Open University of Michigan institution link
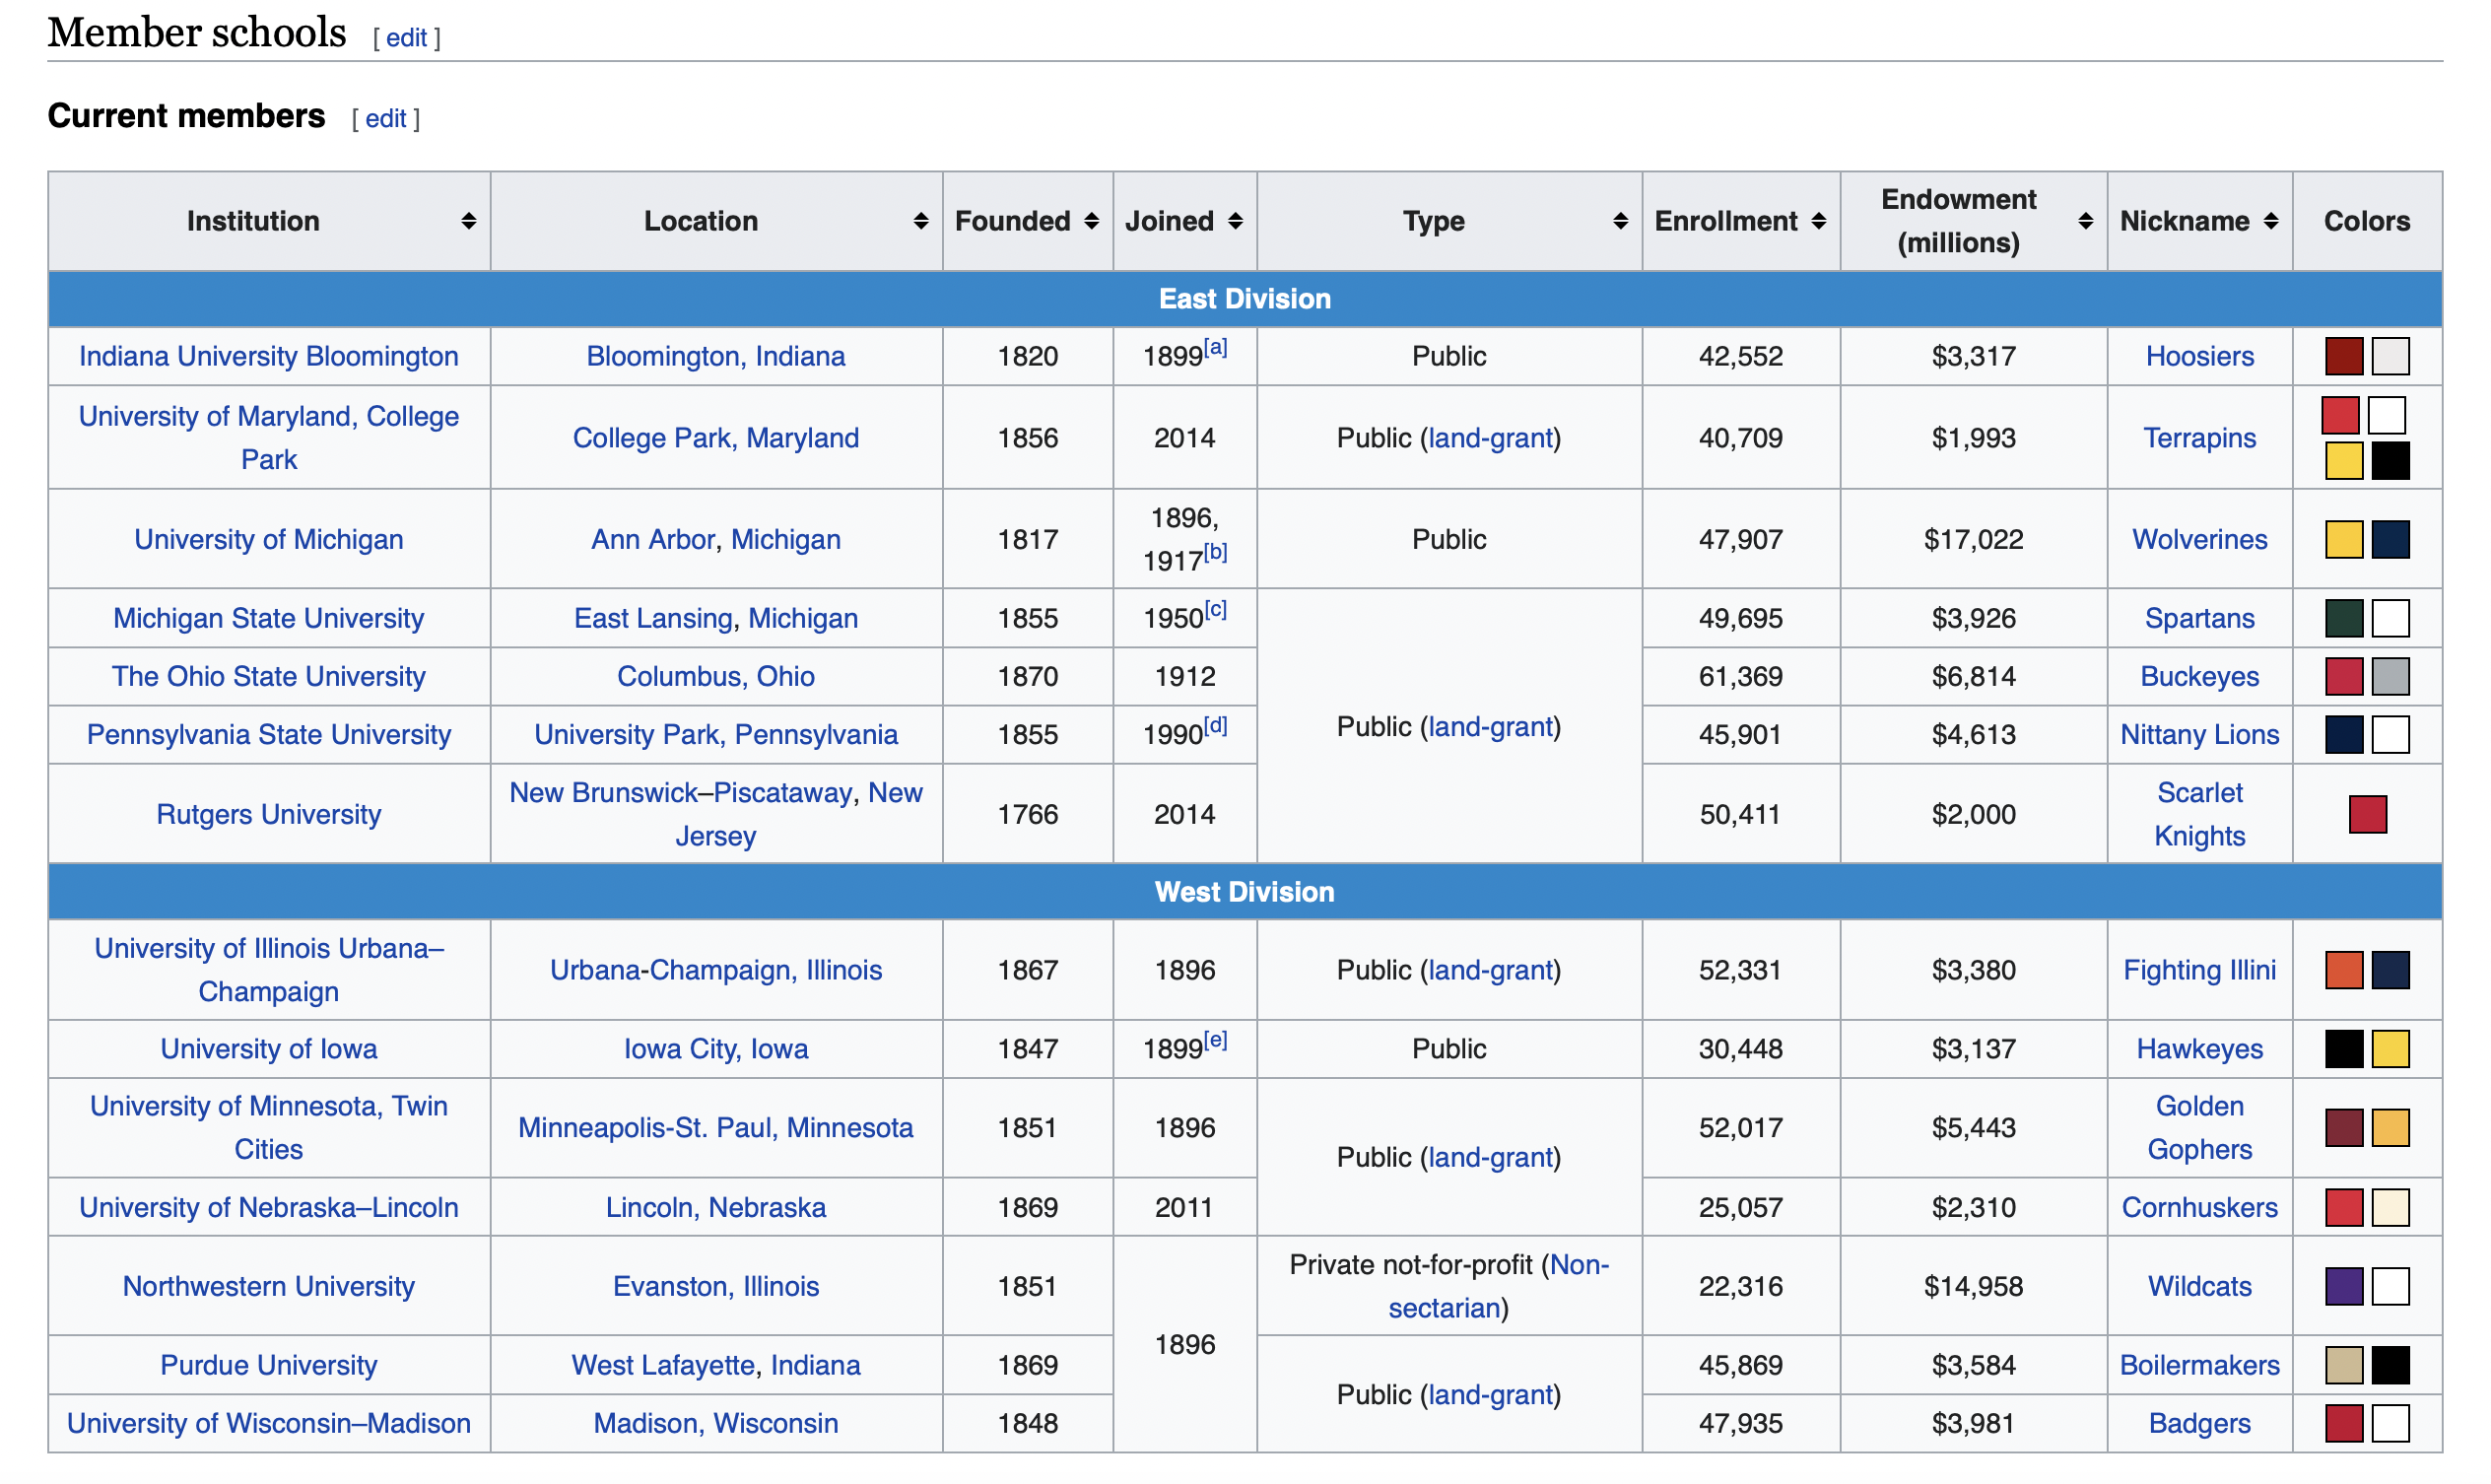The image size is (2491, 1484). (x=269, y=540)
